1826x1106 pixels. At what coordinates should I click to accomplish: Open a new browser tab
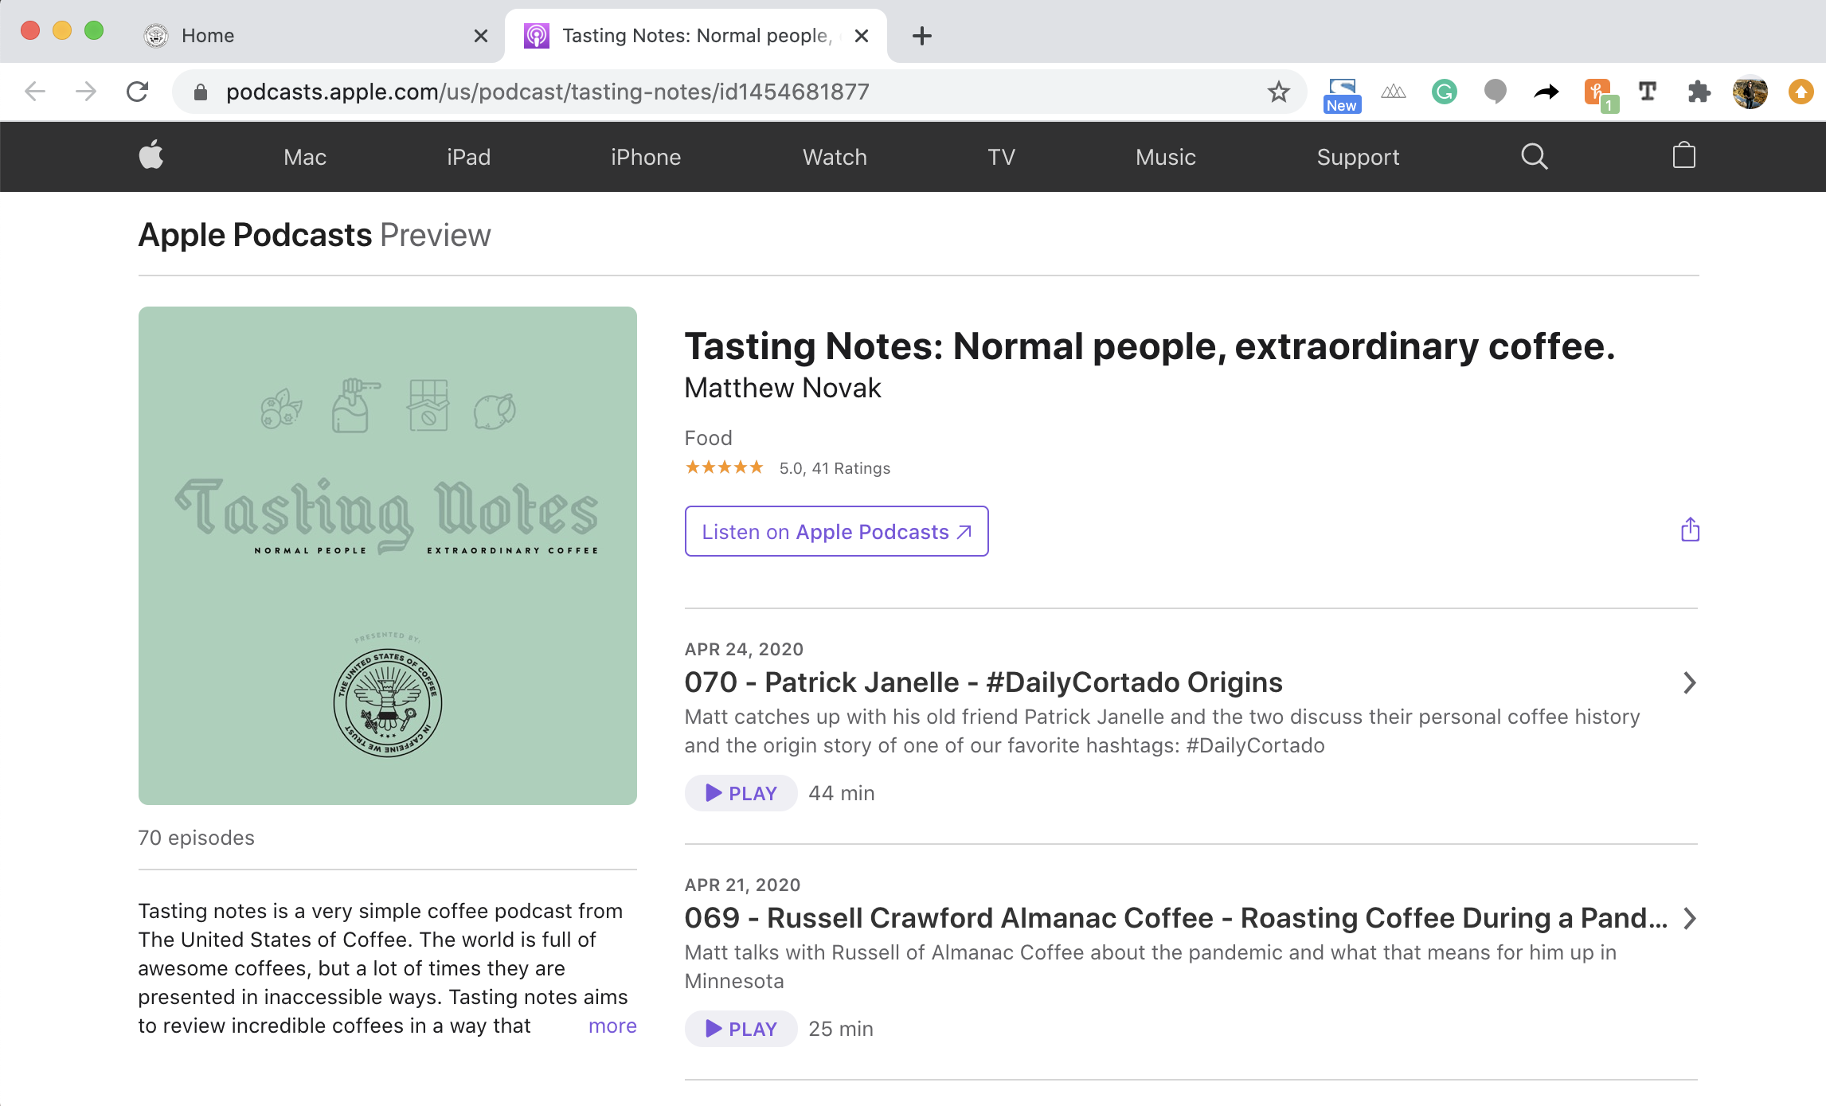click(x=922, y=36)
